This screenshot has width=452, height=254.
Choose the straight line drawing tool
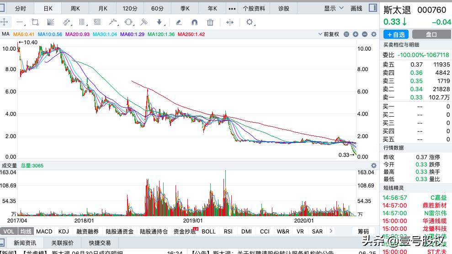click(x=20, y=22)
